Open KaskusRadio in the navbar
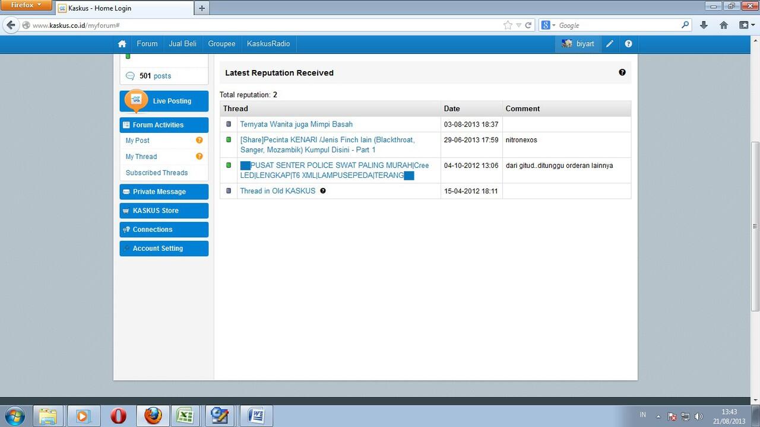The height and width of the screenshot is (427, 760). click(268, 44)
